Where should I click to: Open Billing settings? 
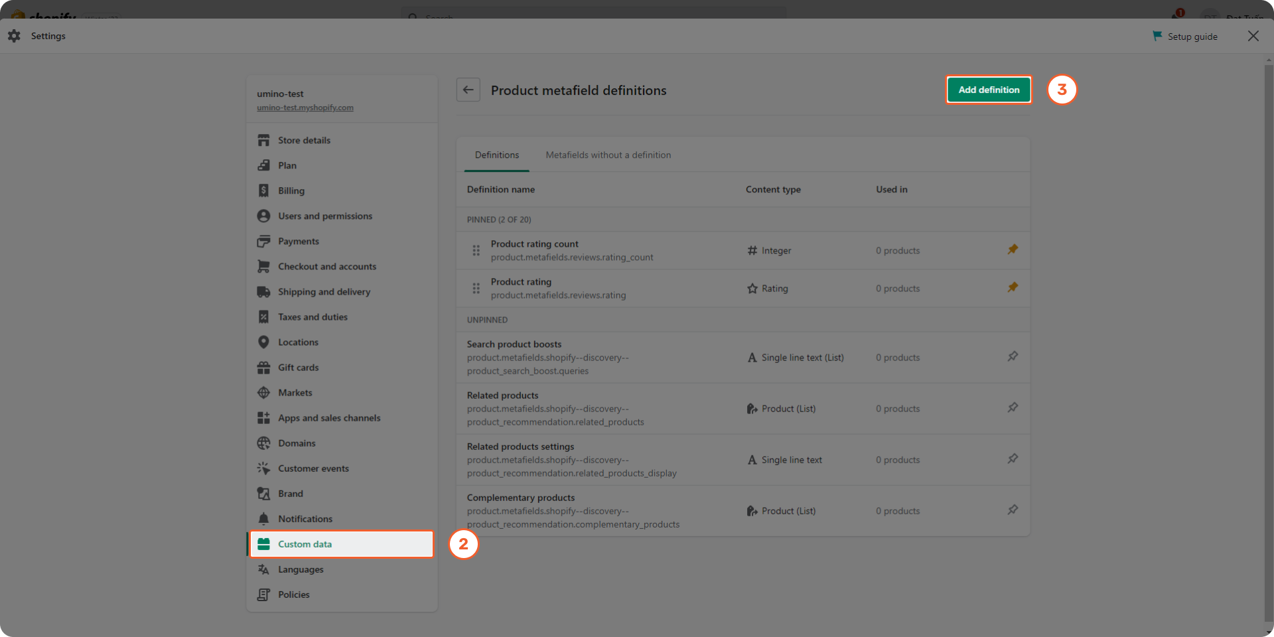(x=291, y=191)
